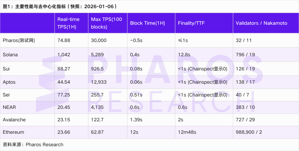This screenshot has height=151, width=299.
Task: Select the 988,900 / 2 validators cell
Action: tap(249, 132)
